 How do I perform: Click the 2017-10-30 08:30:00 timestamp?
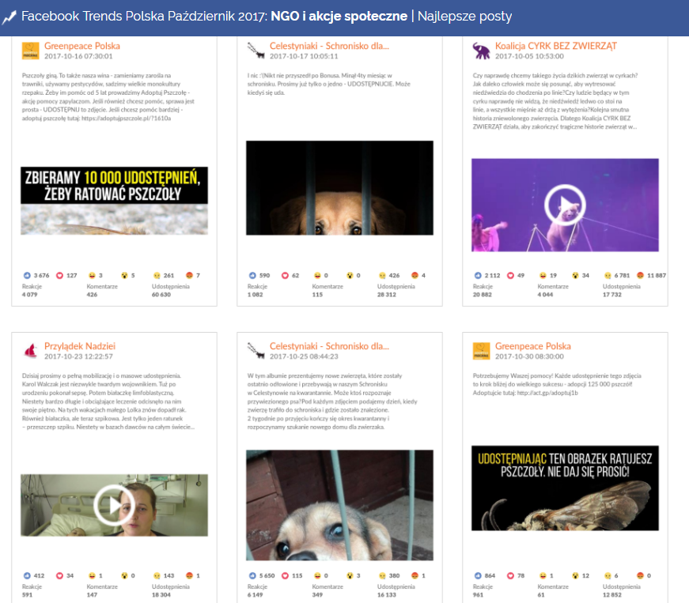(528, 356)
